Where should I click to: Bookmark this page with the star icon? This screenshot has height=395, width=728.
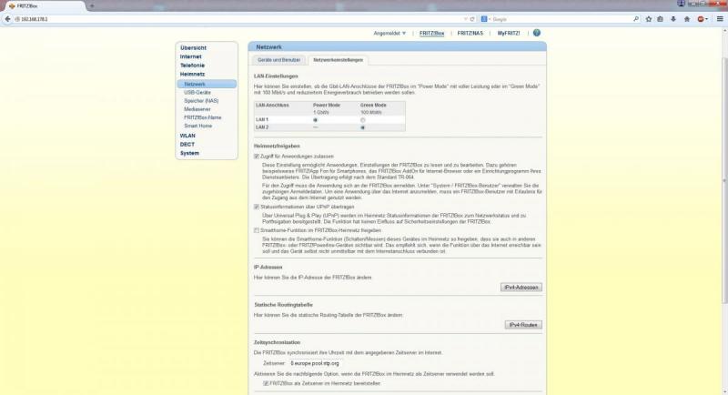(649, 18)
